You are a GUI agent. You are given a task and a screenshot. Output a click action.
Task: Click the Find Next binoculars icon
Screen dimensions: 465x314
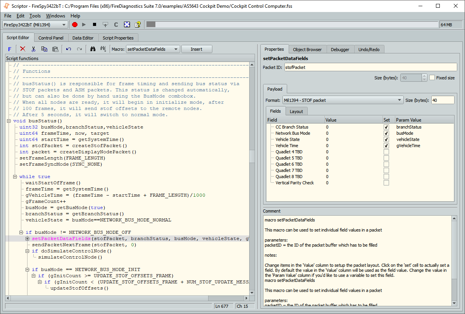coord(103,49)
